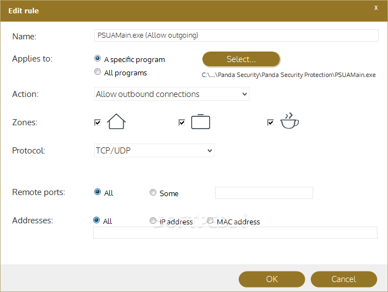Click the PSUAMain.exe program path text
Image resolution: width=388 pixels, height=292 pixels.
289,75
